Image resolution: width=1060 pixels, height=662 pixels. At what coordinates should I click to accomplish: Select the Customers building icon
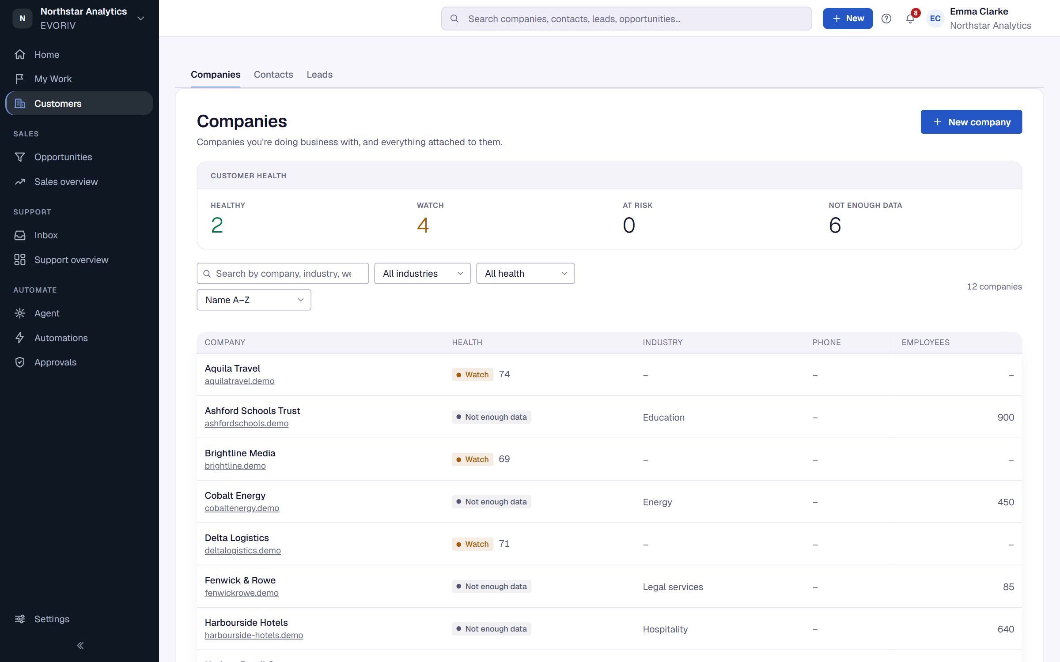click(x=20, y=103)
